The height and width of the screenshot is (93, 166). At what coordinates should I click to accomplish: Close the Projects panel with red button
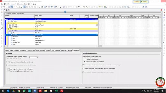tap(161, 10)
